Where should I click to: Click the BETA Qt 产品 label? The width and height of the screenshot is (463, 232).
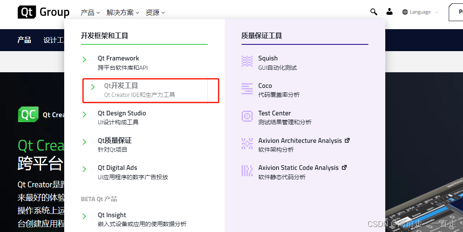pos(99,199)
